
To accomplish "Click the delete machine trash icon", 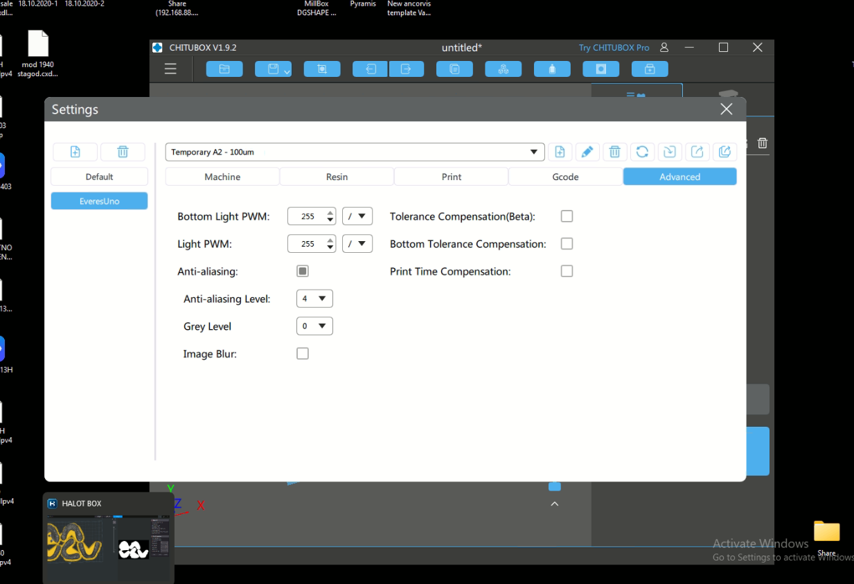I will [x=123, y=152].
